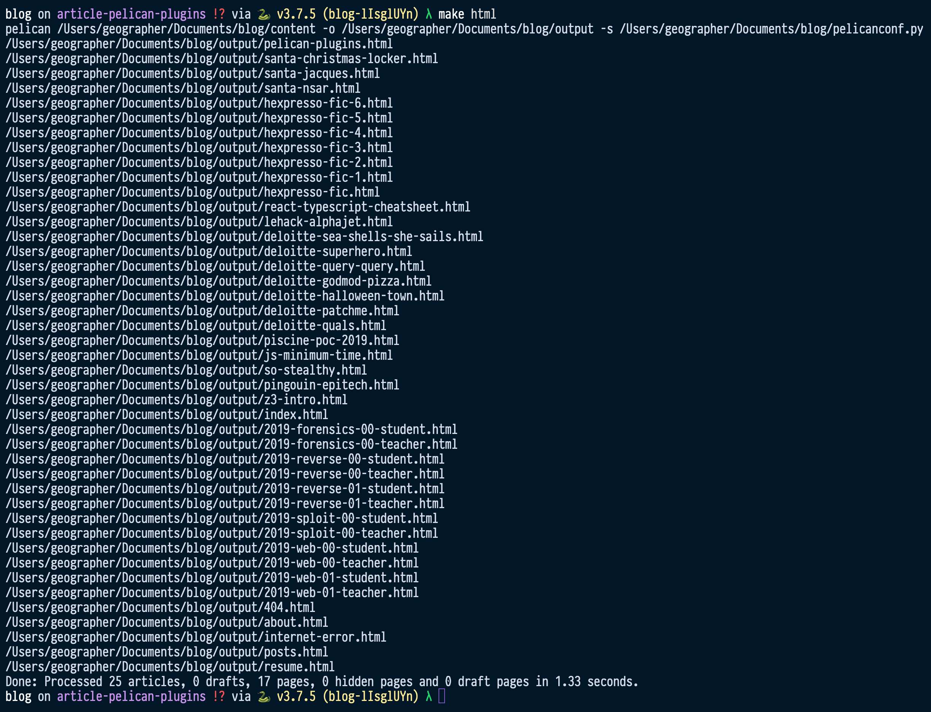
Task: Click the pelican-plugins.html output path
Action: 199,44
